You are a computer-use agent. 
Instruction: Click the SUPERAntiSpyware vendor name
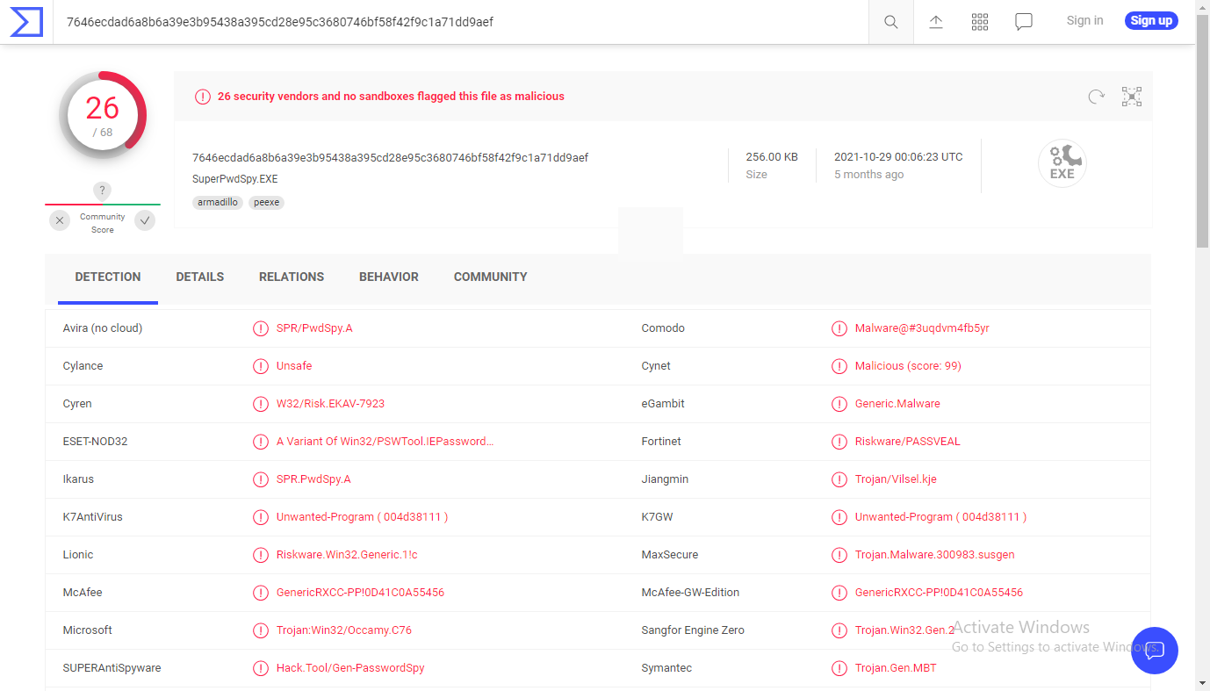112,668
